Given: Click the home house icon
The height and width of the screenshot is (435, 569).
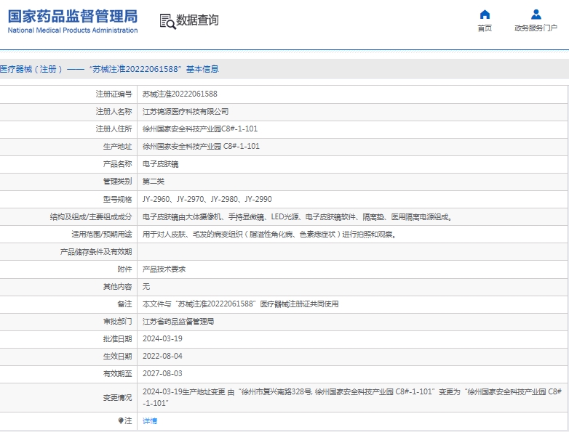Looking at the screenshot, I should point(485,15).
